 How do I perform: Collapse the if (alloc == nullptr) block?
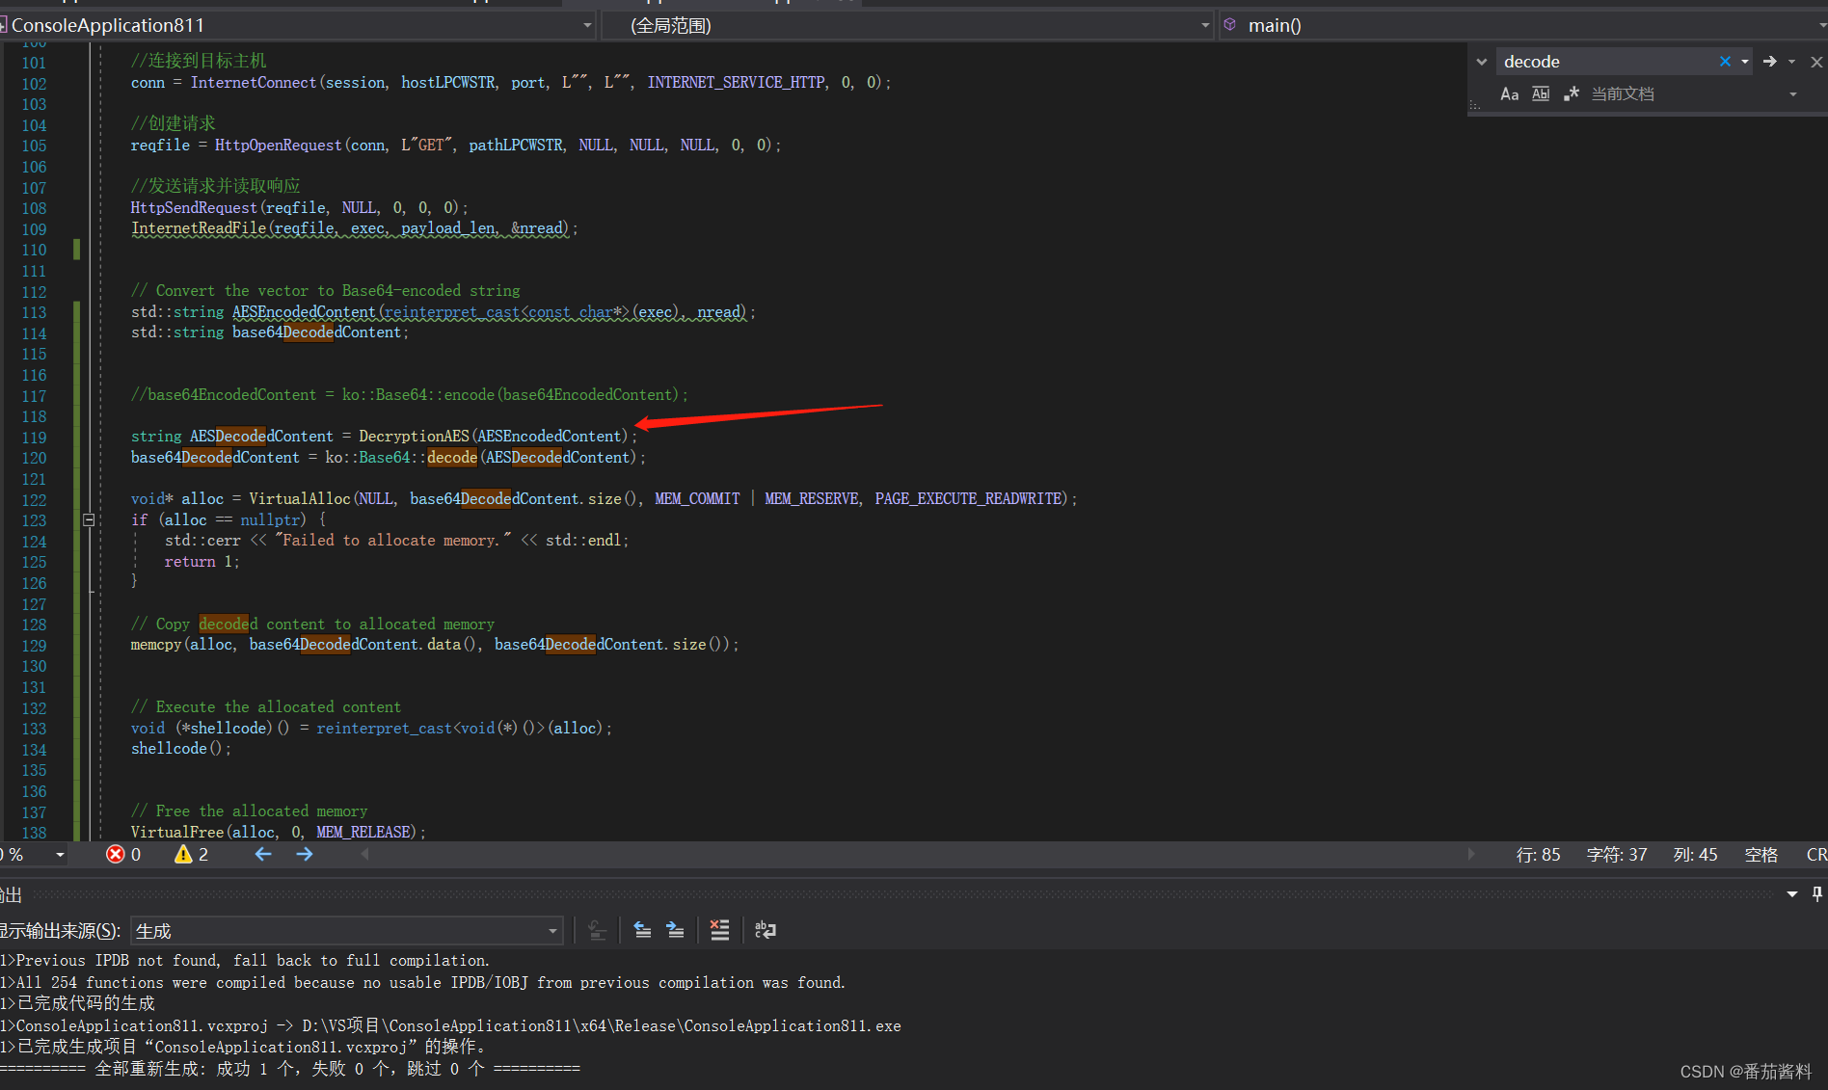[89, 519]
